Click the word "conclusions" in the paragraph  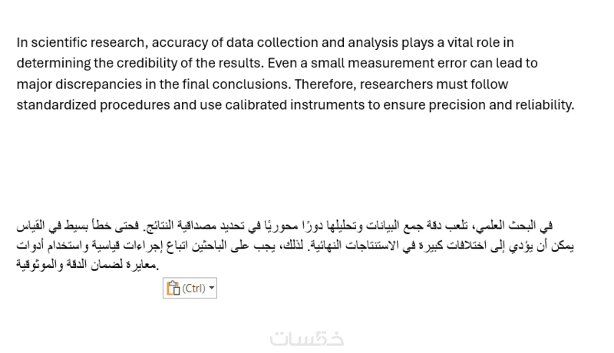point(261,83)
